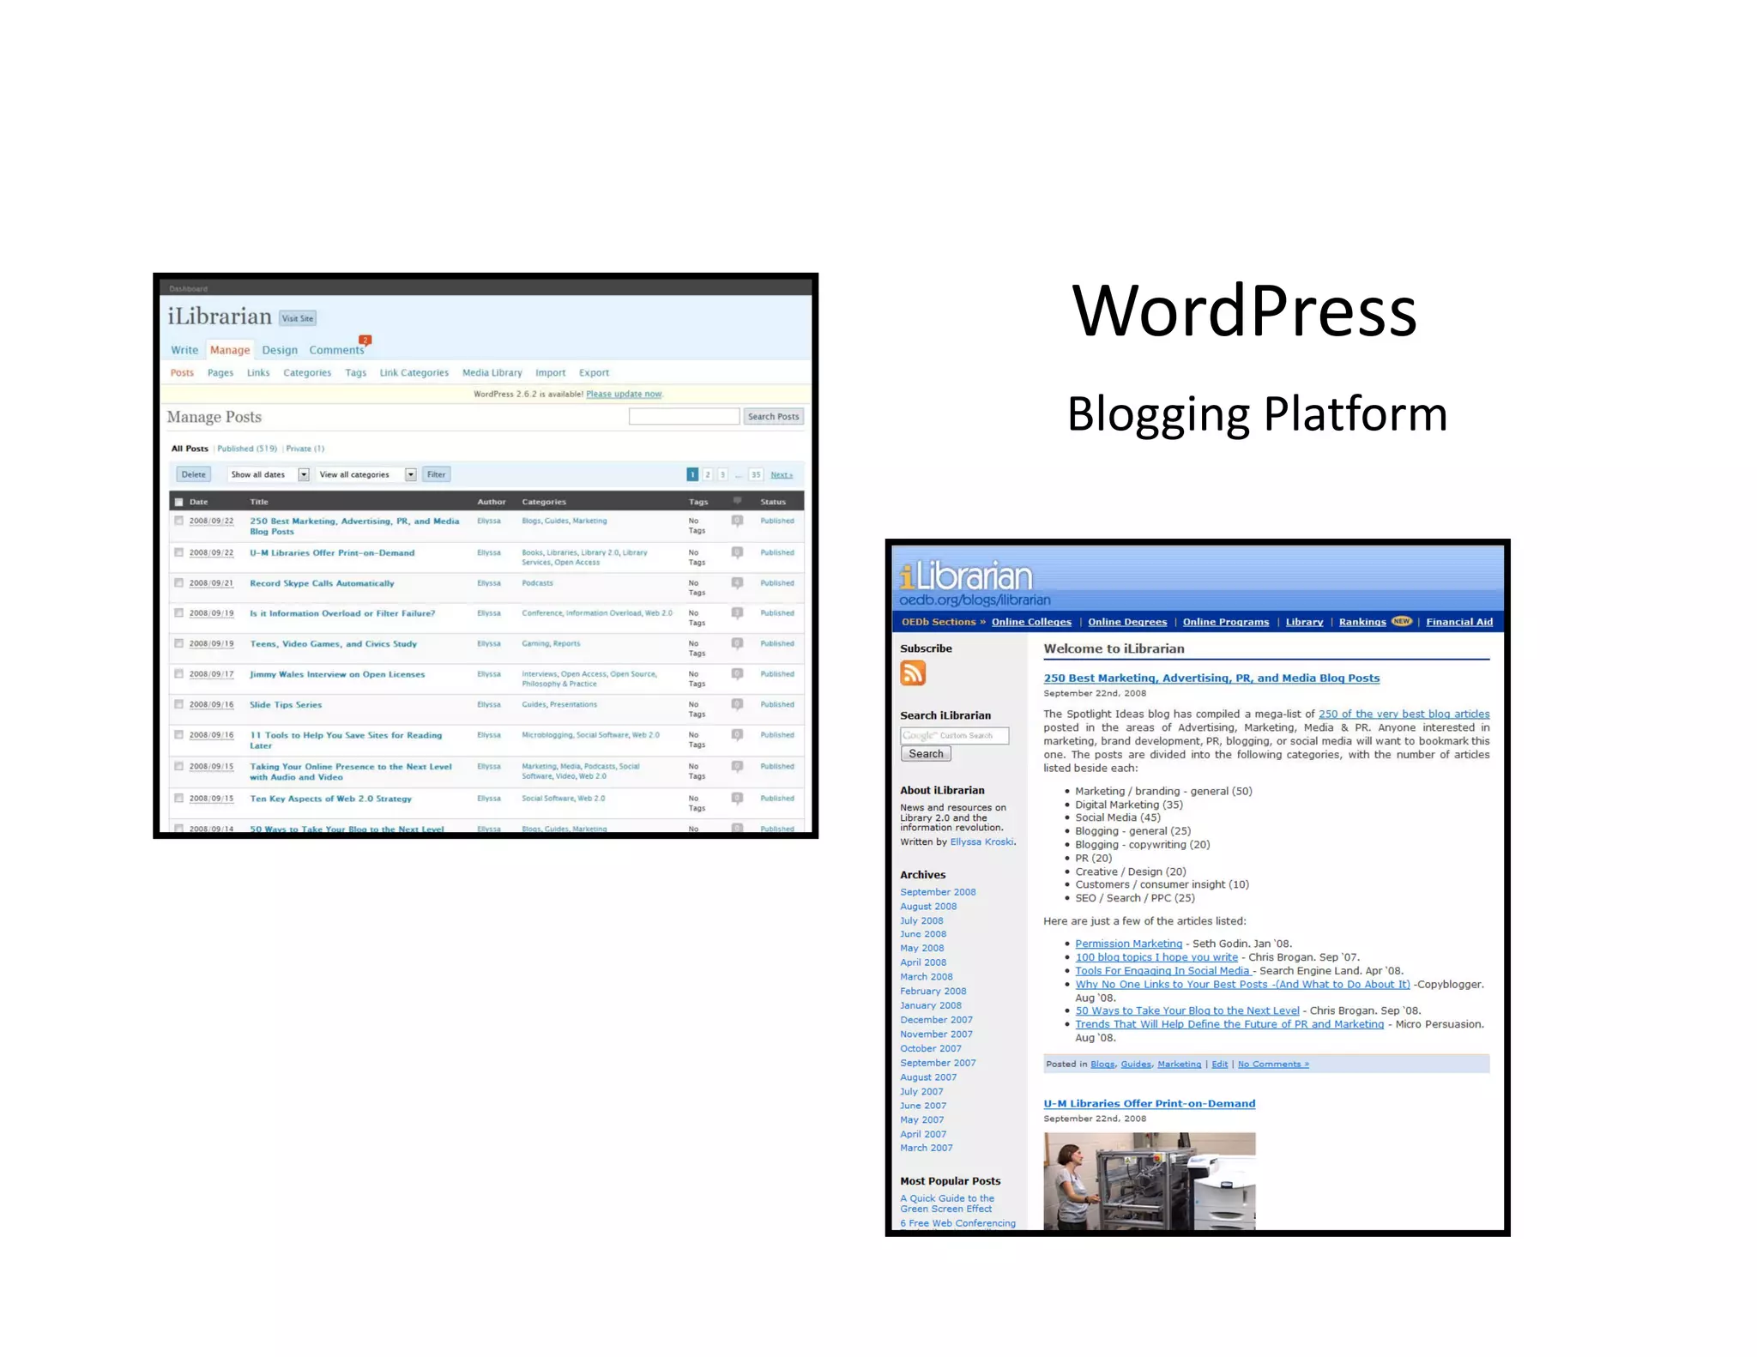Tick checkbox for Teens, Video Games post

pos(178,643)
